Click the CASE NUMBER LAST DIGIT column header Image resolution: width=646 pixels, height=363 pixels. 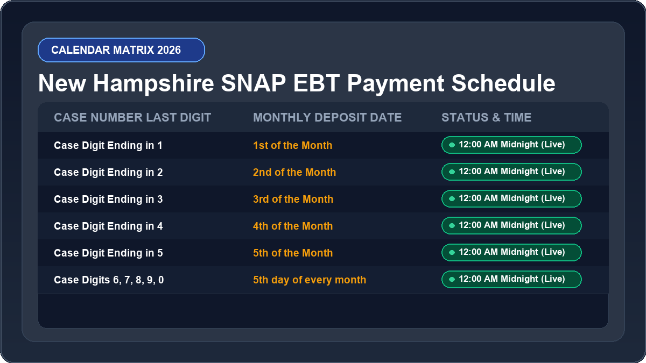(x=132, y=117)
